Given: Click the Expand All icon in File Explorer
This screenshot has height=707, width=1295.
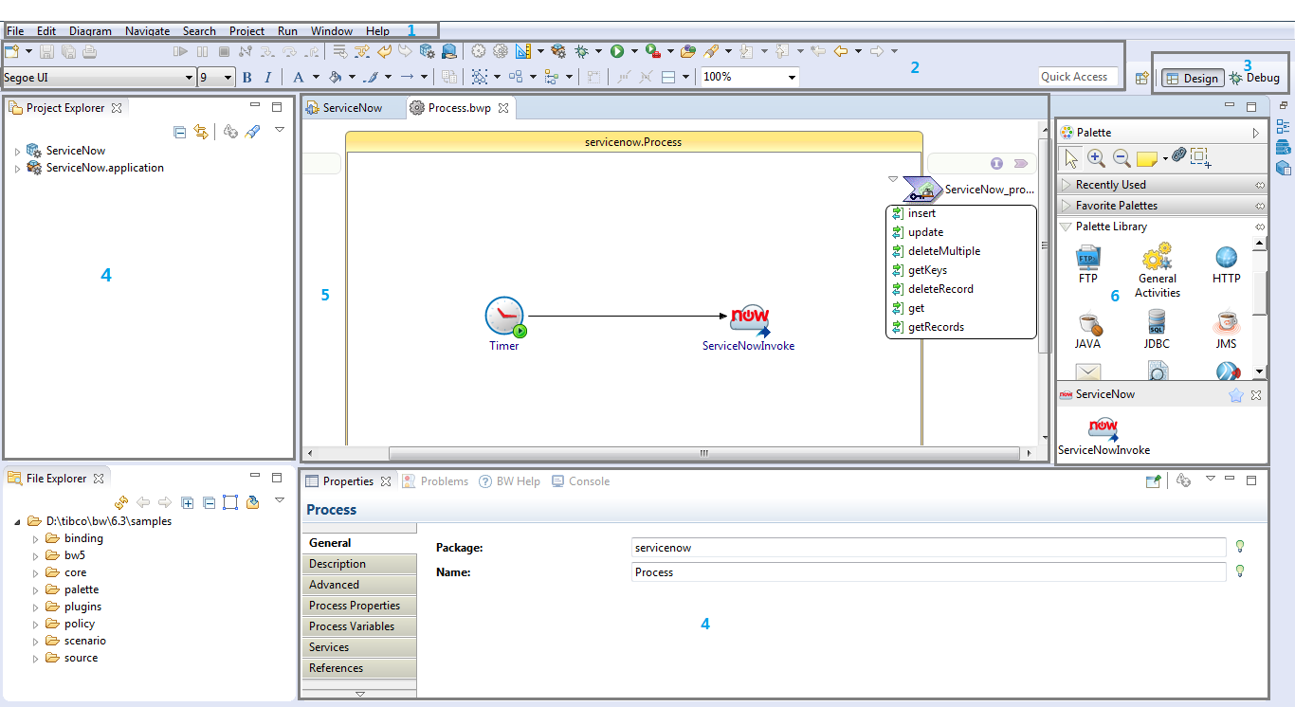Looking at the screenshot, I should pos(188,502).
